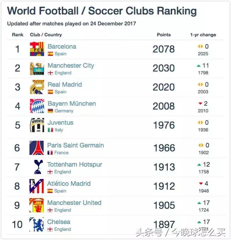Click the Points column header

point(164,35)
